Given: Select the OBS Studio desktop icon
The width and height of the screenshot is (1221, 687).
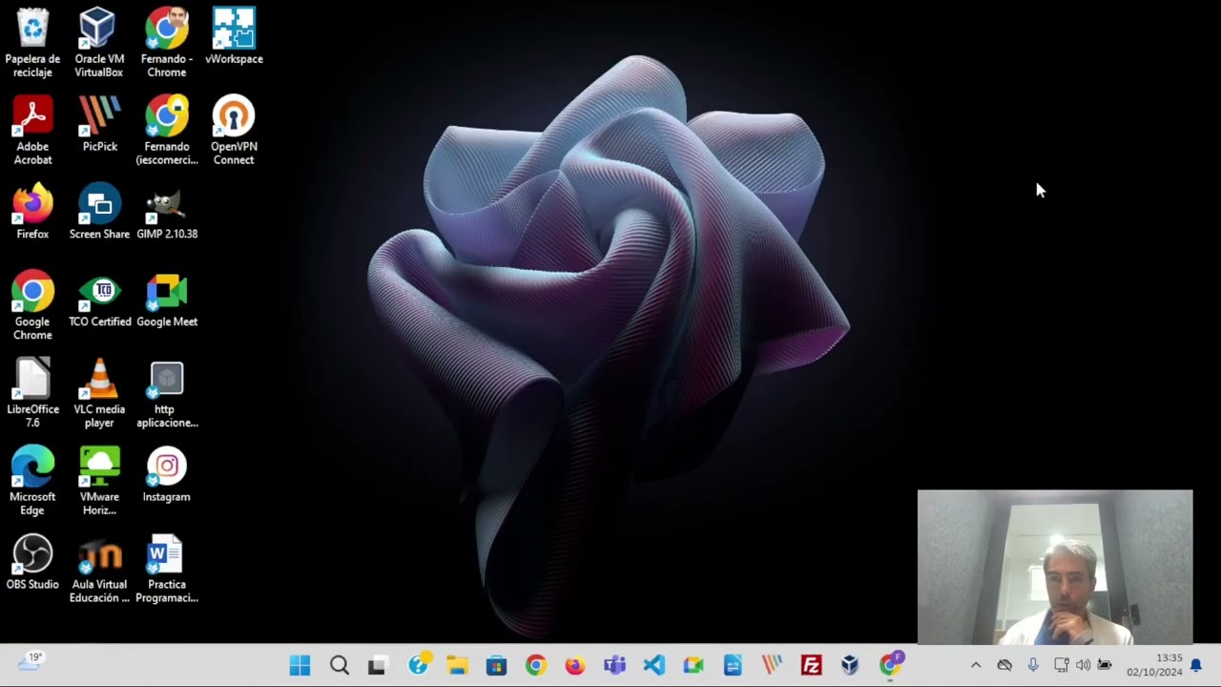Looking at the screenshot, I should [x=32, y=562].
